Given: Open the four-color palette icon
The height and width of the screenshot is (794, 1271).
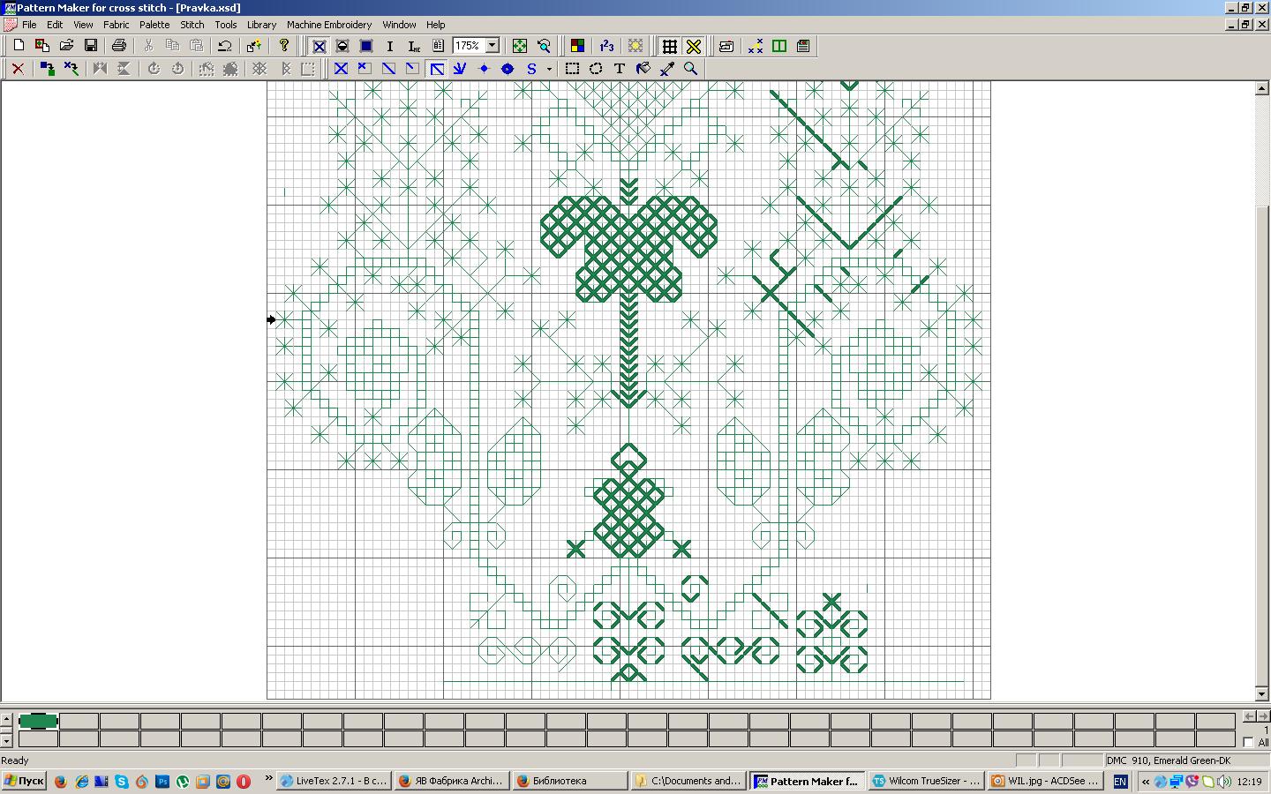Looking at the screenshot, I should coord(577,46).
